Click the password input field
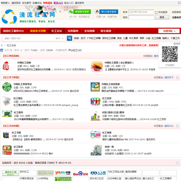 [x=141, y=17]
